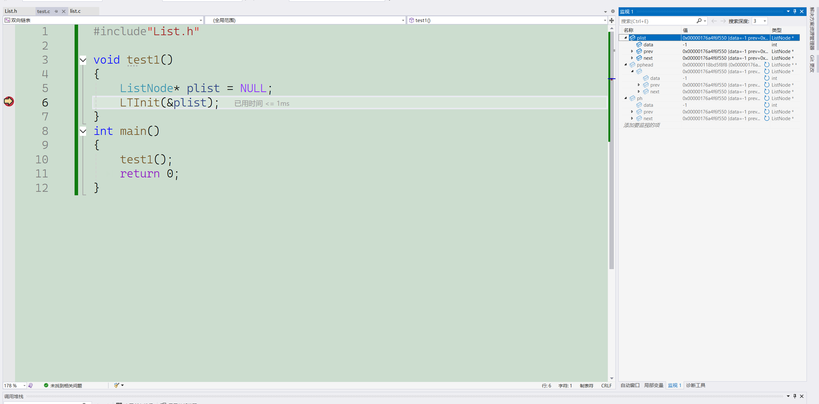Expand the prev node under plist
The width and height of the screenshot is (819, 404).
coord(632,51)
